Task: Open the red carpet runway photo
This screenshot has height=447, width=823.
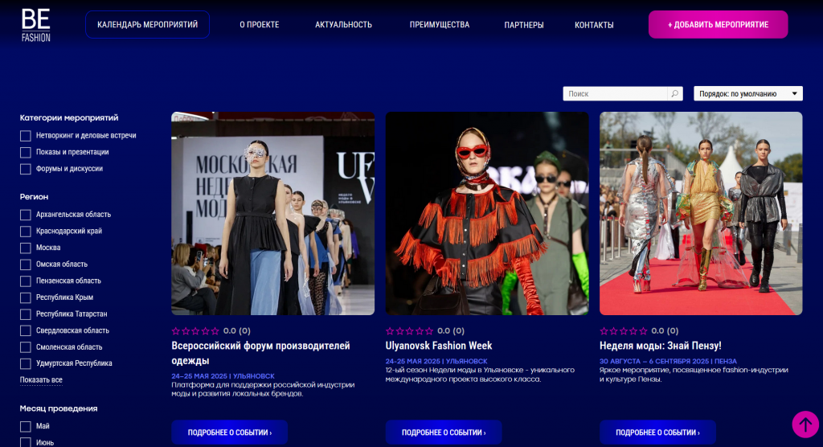Action: [701, 213]
